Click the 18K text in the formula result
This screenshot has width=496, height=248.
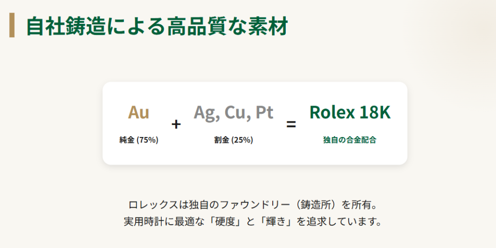(375, 112)
